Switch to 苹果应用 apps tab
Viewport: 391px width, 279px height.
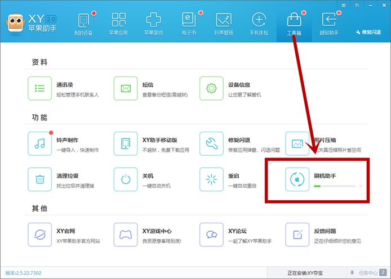pyautogui.click(x=118, y=24)
